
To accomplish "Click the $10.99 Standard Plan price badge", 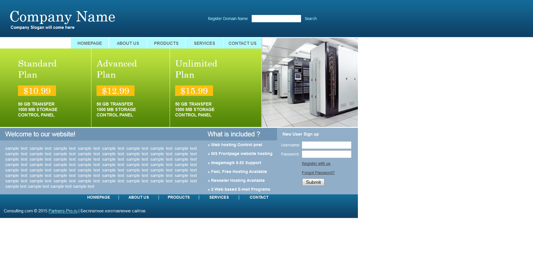I will 37,91.
